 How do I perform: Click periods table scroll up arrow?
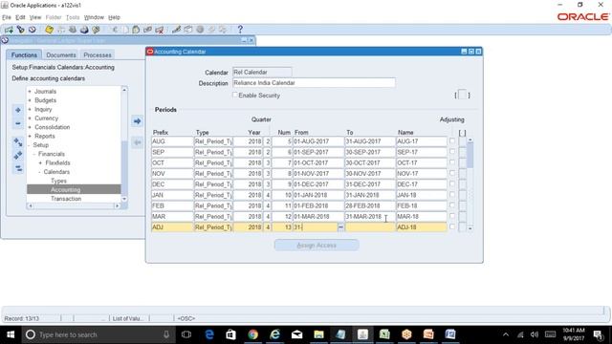[x=470, y=140]
